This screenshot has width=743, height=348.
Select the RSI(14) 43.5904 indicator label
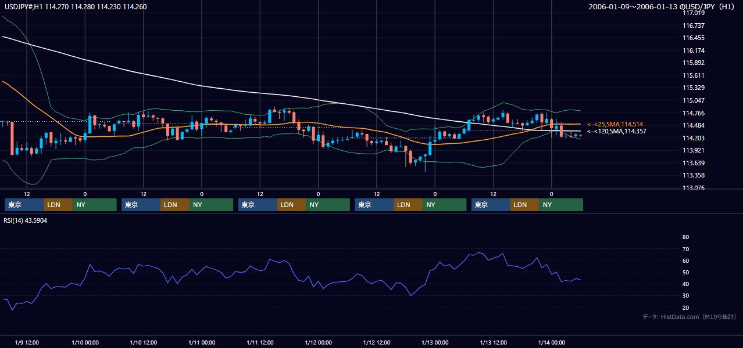[26, 221]
